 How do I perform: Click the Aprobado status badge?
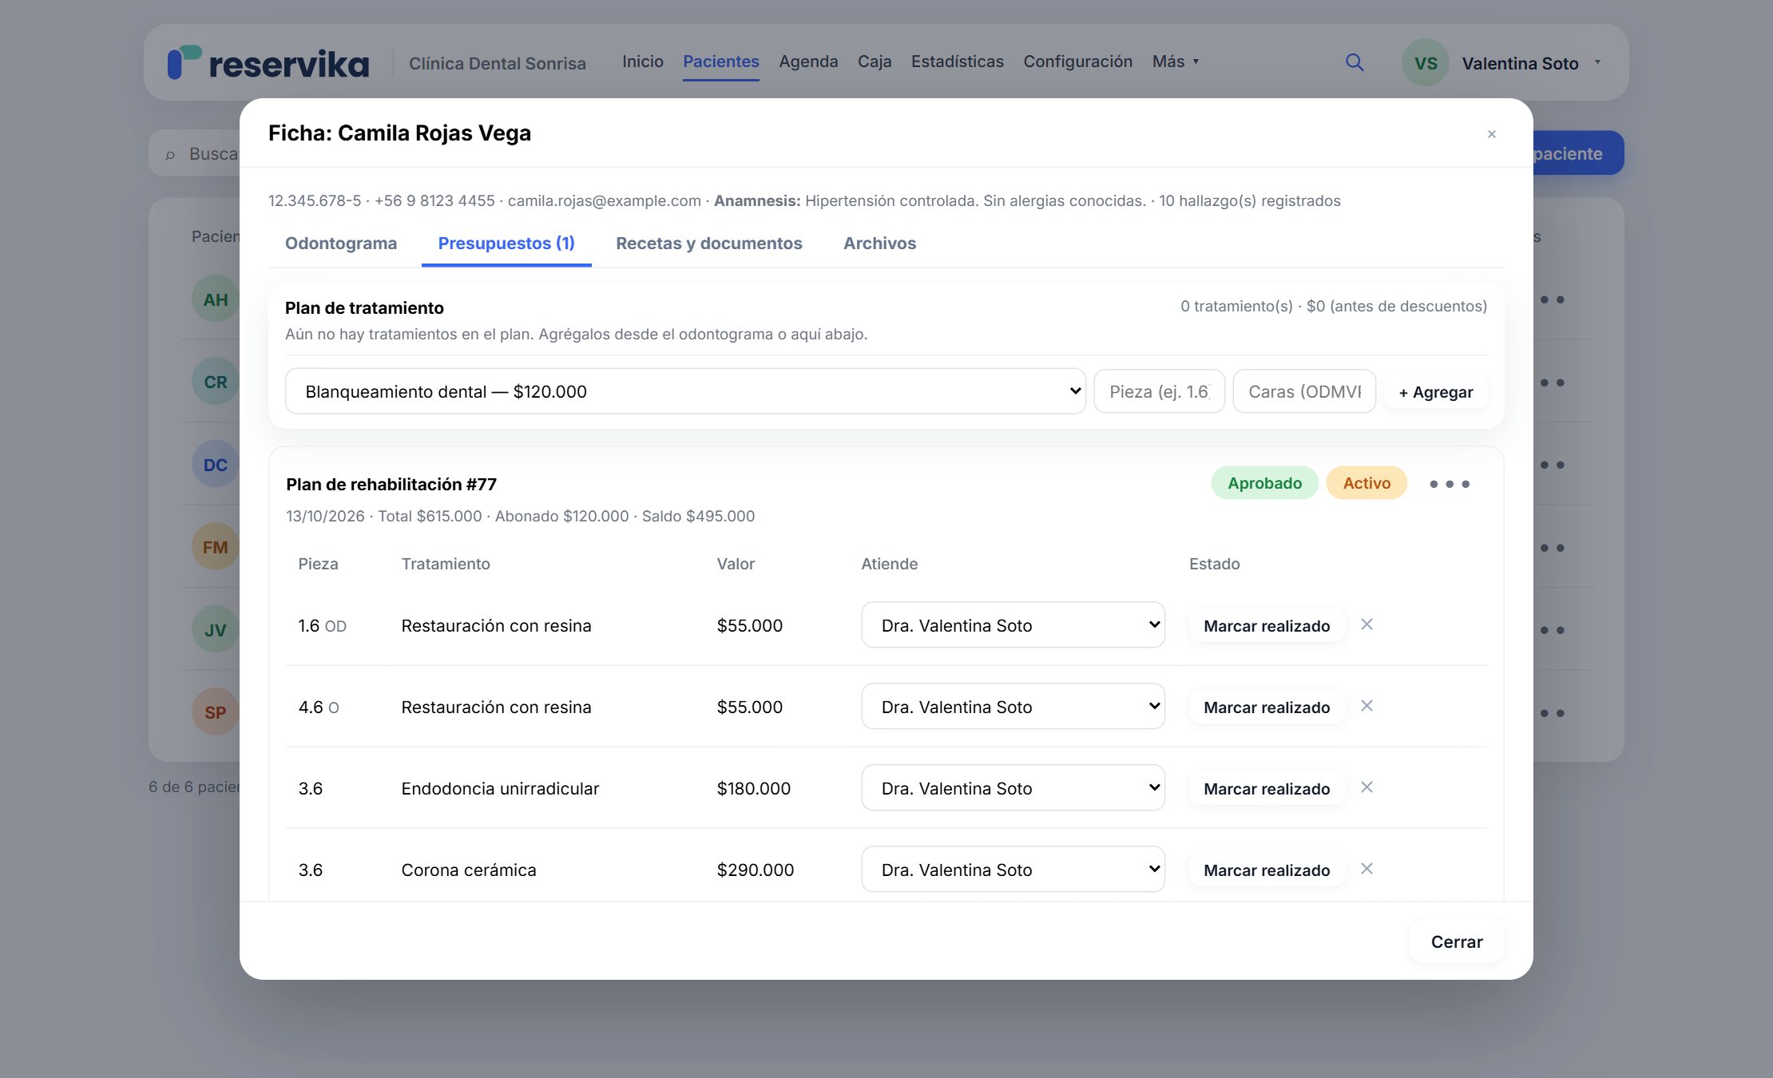1264,483
